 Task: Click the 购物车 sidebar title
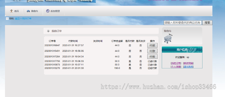pyautogui.click(x=167, y=31)
